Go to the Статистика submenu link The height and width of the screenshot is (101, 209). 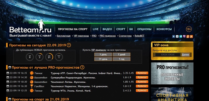click(x=125, y=36)
